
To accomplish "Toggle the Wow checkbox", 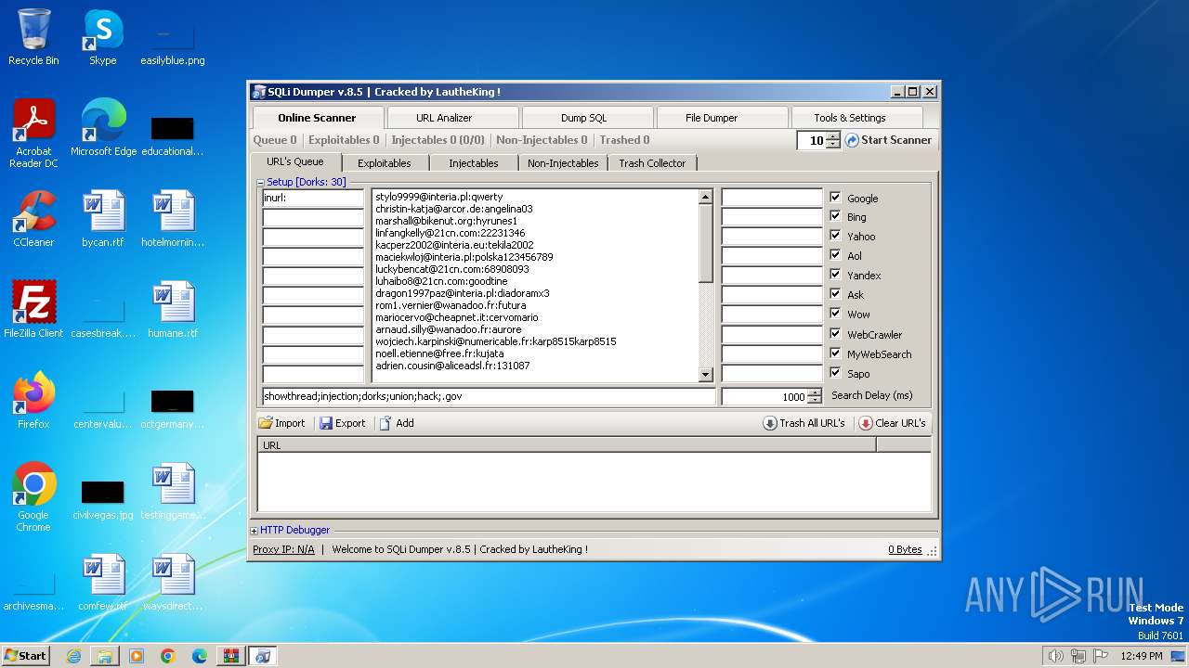I will 835,314.
